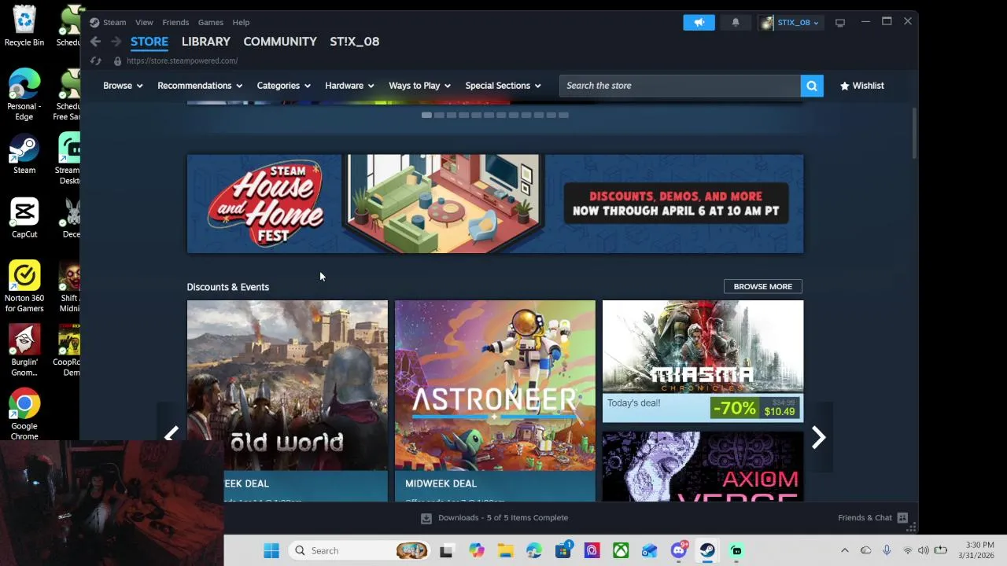Click the Downloads tray icon
This screenshot has width=1007, height=566.
point(426,518)
